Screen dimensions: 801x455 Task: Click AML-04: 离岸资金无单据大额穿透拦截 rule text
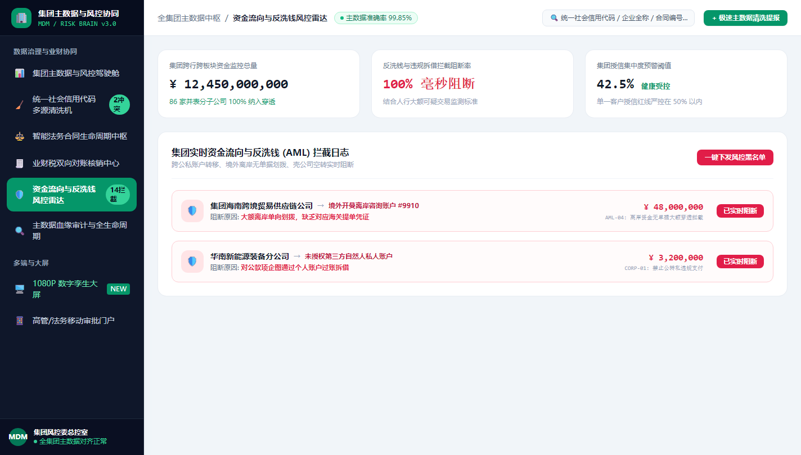[654, 217]
